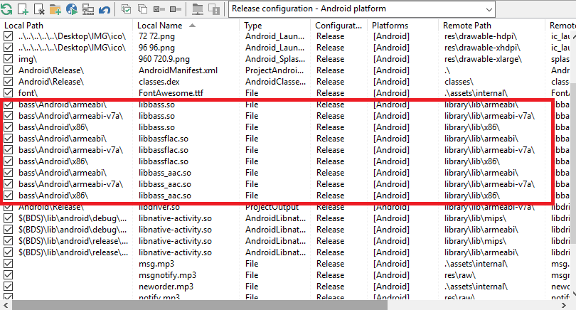Uncheck the AndroidManifest.xml deployment checkbox
The height and width of the screenshot is (310, 576).
click(8, 70)
